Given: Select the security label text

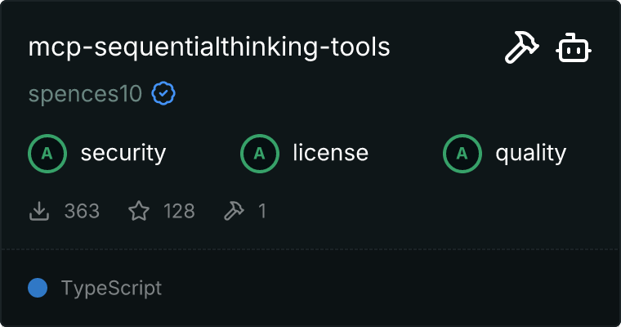Looking at the screenshot, I should click(x=123, y=154).
